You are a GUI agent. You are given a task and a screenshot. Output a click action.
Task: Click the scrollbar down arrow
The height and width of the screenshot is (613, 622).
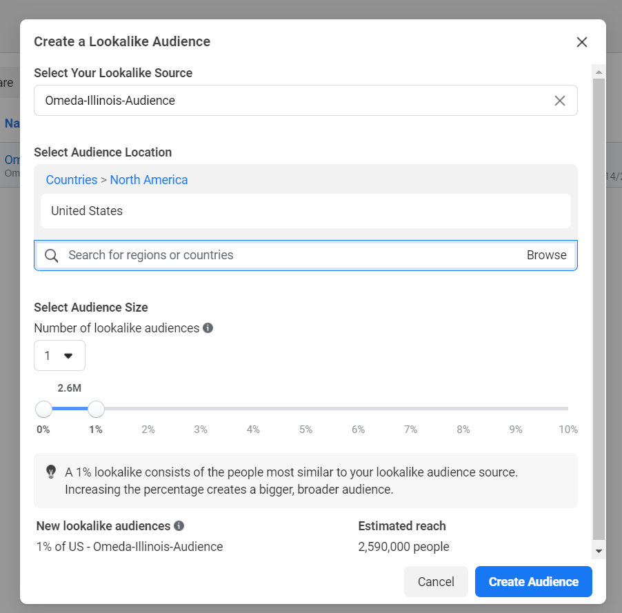tap(599, 551)
